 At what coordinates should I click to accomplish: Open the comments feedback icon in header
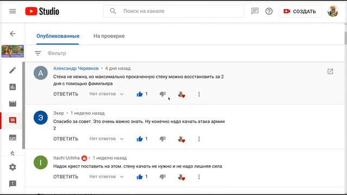point(255,11)
